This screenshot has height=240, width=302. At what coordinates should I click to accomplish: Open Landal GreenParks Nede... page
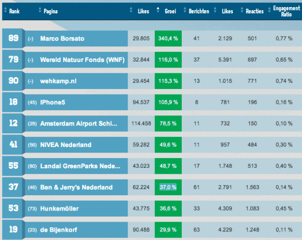click(x=80, y=166)
